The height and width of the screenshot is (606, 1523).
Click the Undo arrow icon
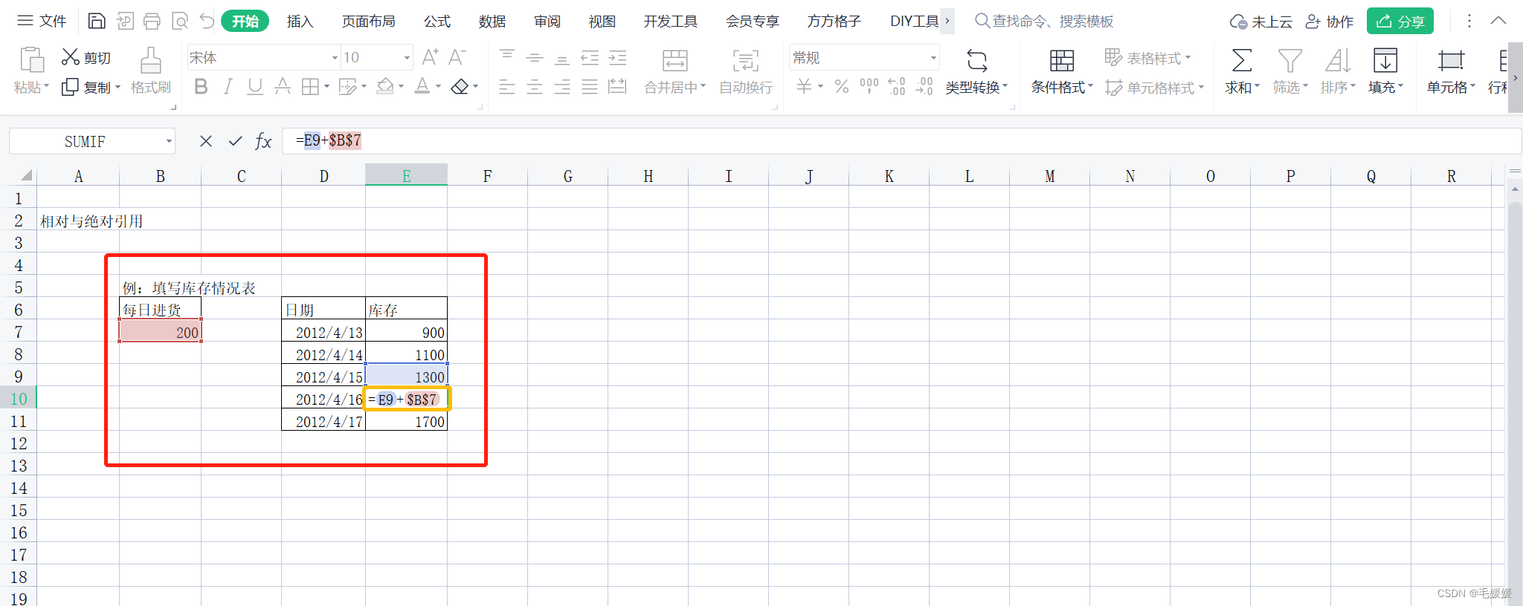[207, 21]
